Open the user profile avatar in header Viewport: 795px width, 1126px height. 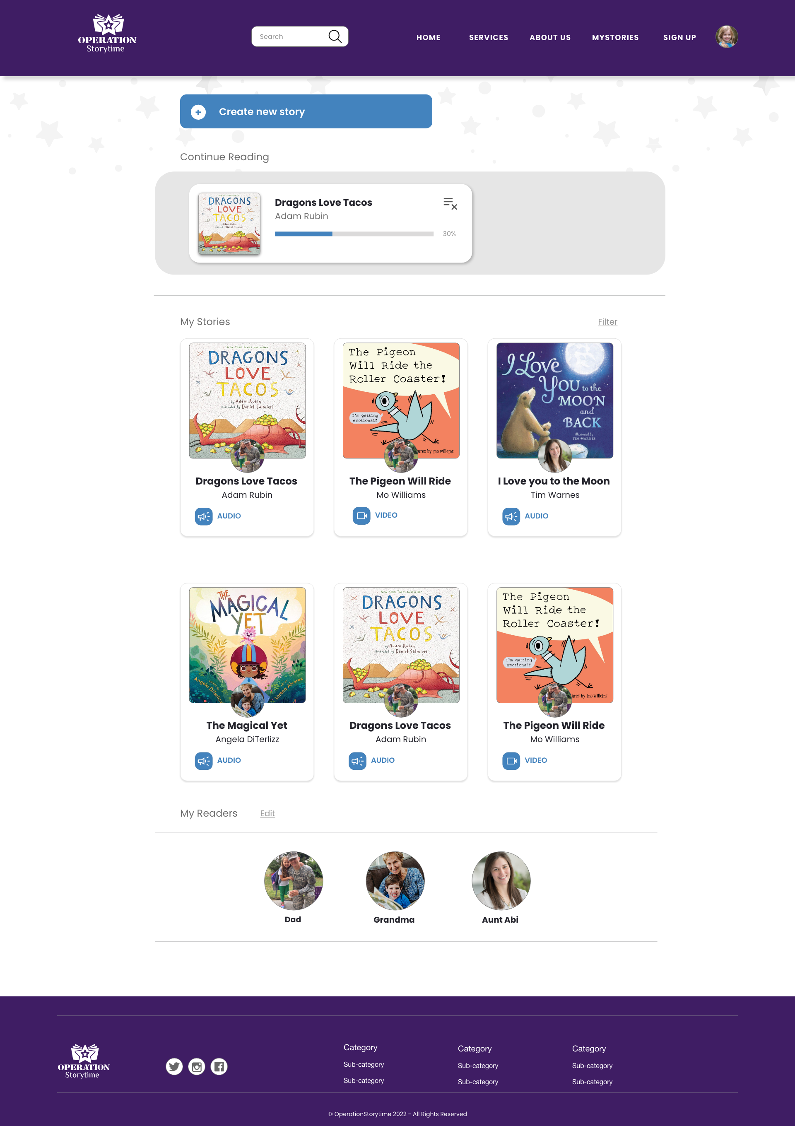pos(726,37)
